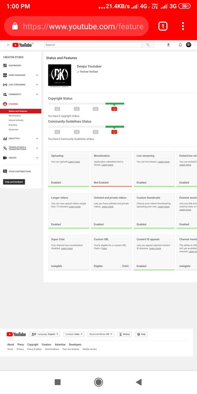Screen dimensions: 197x394
Task: Expand the Translations & Transcriptions chevron
Action: click(37, 148)
